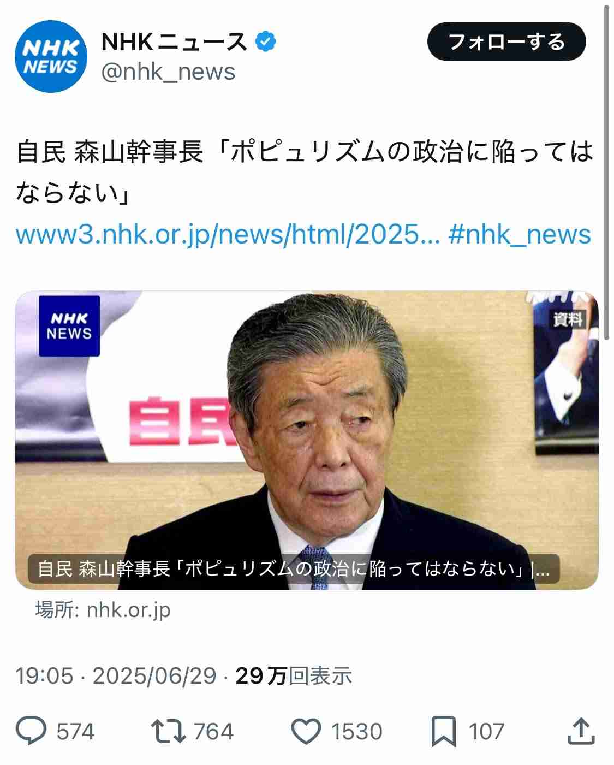Like the post with heart icon
Screen dimensions: 614x765
click(306, 732)
